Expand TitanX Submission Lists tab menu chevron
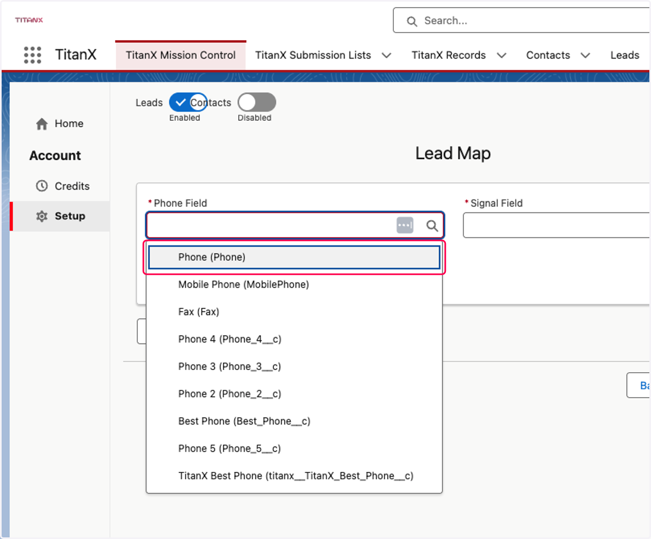The width and height of the screenshot is (651, 539). pyautogui.click(x=386, y=55)
